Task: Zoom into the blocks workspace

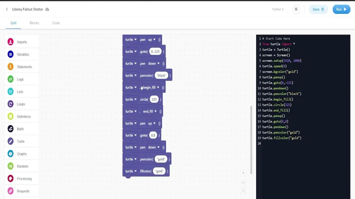Action: 243,182
